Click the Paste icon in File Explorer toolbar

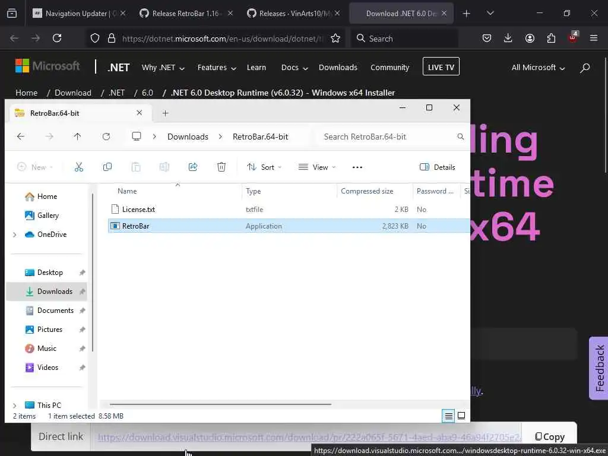tap(136, 167)
